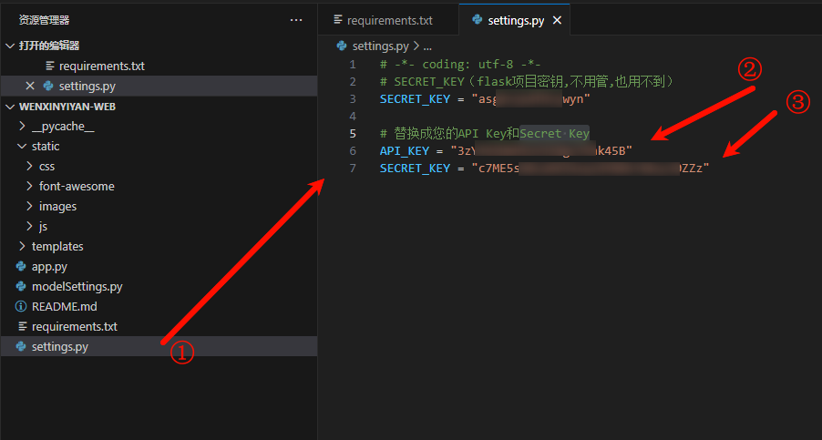Click the Python icon beside modelSettings.py
Viewport: 822px width, 440px height.
(x=21, y=286)
